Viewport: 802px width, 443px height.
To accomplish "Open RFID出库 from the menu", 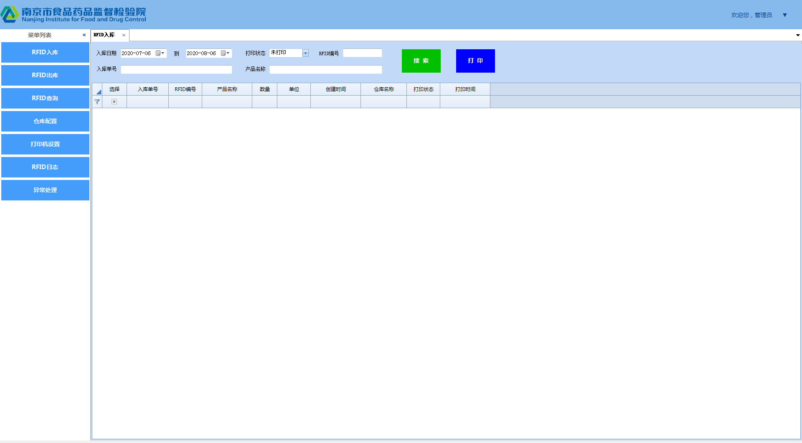I will coord(45,75).
